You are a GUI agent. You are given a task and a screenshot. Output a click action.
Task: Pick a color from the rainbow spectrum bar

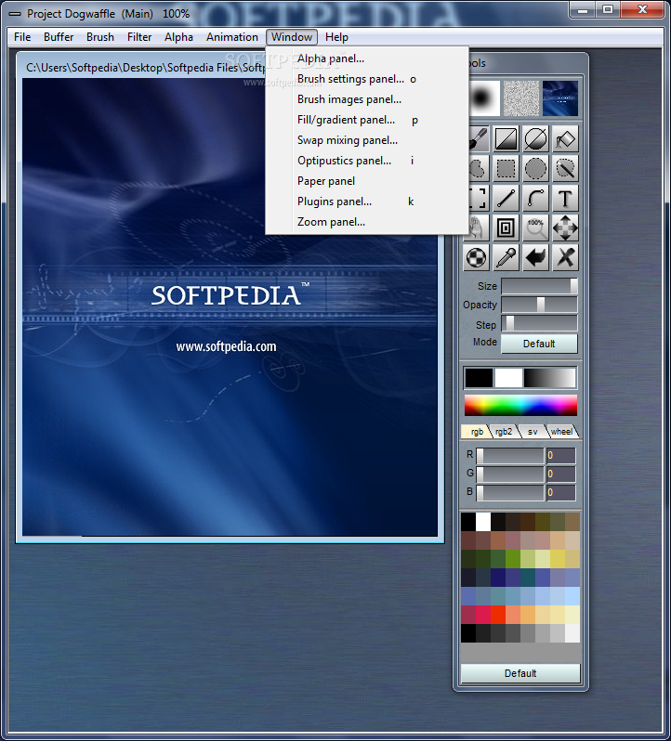(520, 406)
